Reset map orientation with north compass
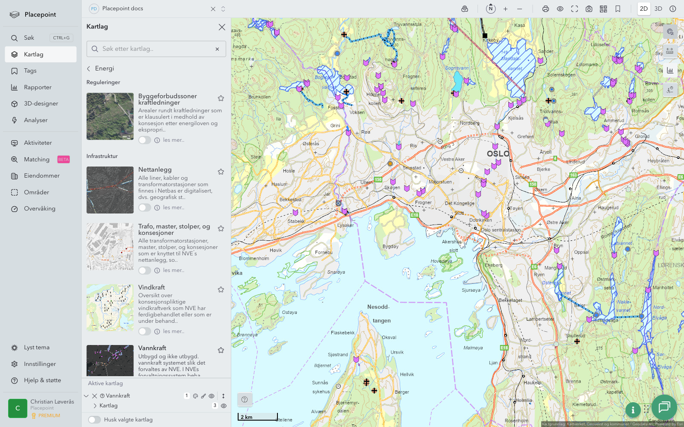This screenshot has width=684, height=427. tap(491, 9)
